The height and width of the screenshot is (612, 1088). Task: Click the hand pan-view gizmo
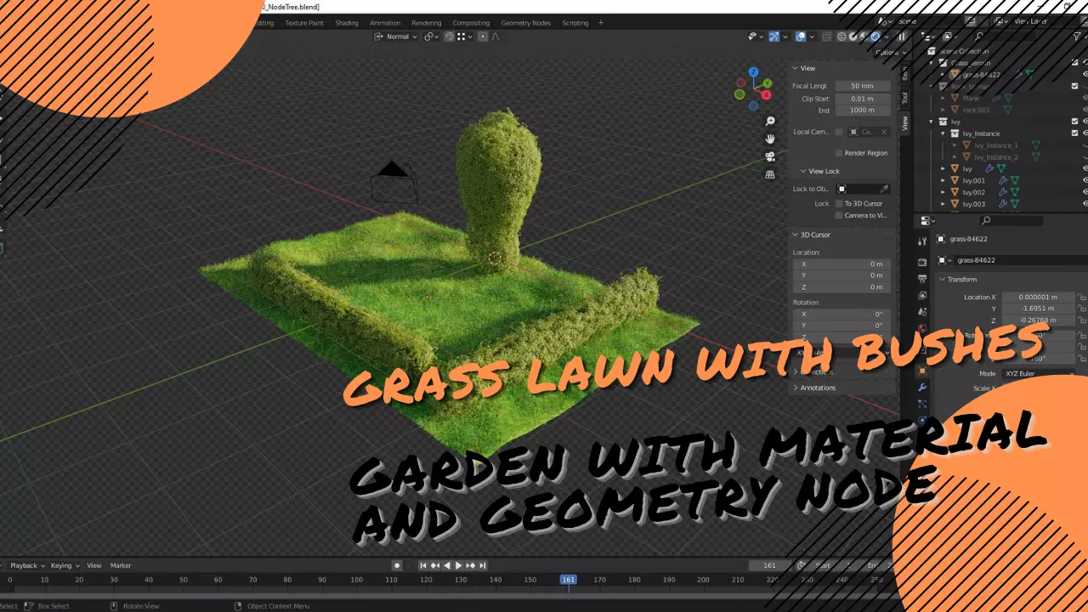coord(771,139)
